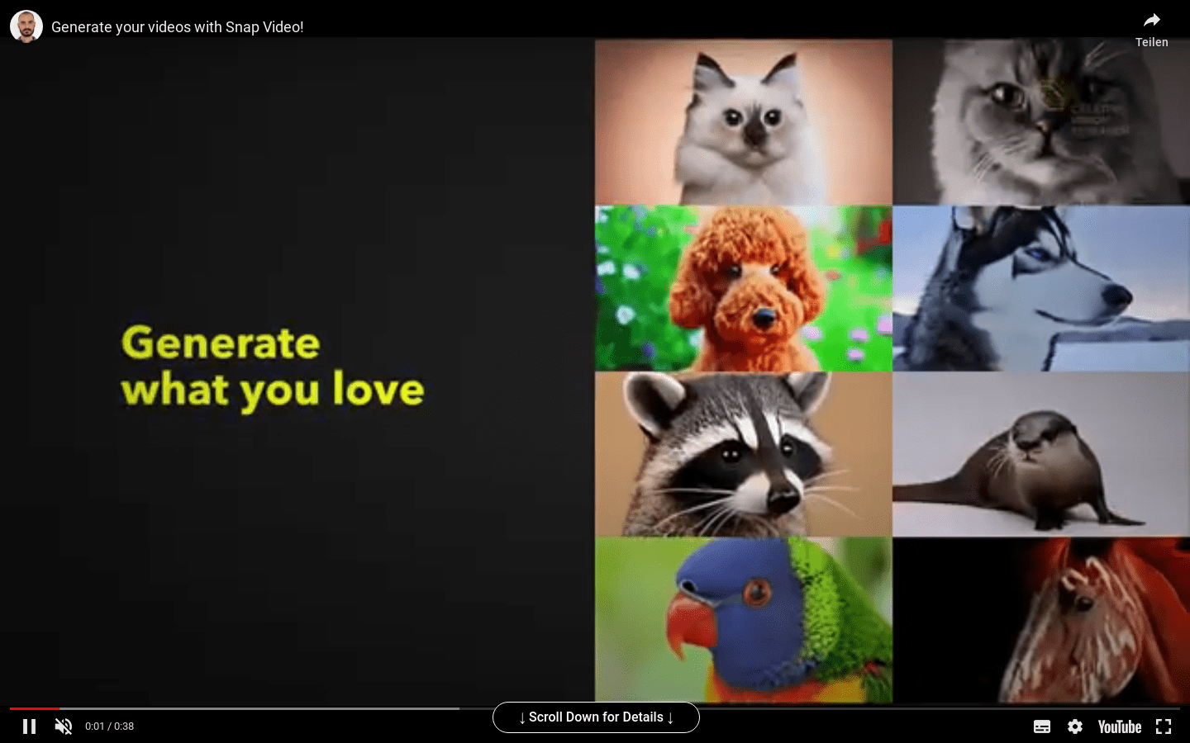This screenshot has height=743, width=1190.
Task: Select the gray cat close-up tile
Action: point(1040,122)
